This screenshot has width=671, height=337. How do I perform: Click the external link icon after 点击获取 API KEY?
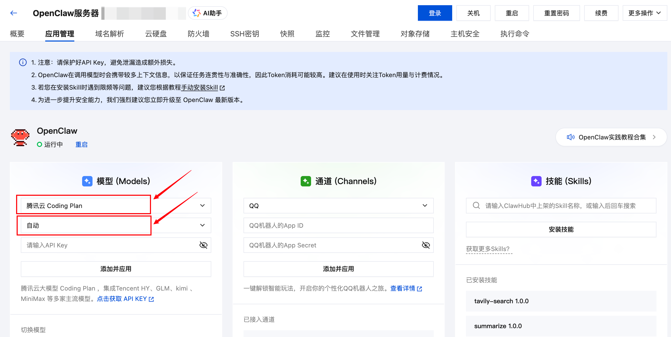pos(151,299)
